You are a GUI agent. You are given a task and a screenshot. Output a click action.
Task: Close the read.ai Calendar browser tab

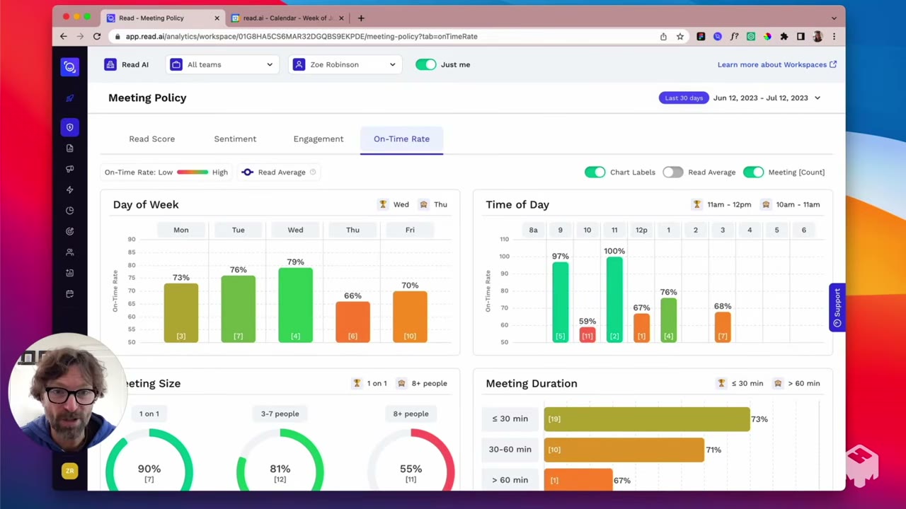(x=342, y=18)
